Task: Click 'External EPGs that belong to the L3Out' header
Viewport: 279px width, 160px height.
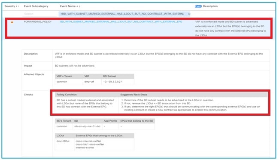Action: click(x=99, y=136)
